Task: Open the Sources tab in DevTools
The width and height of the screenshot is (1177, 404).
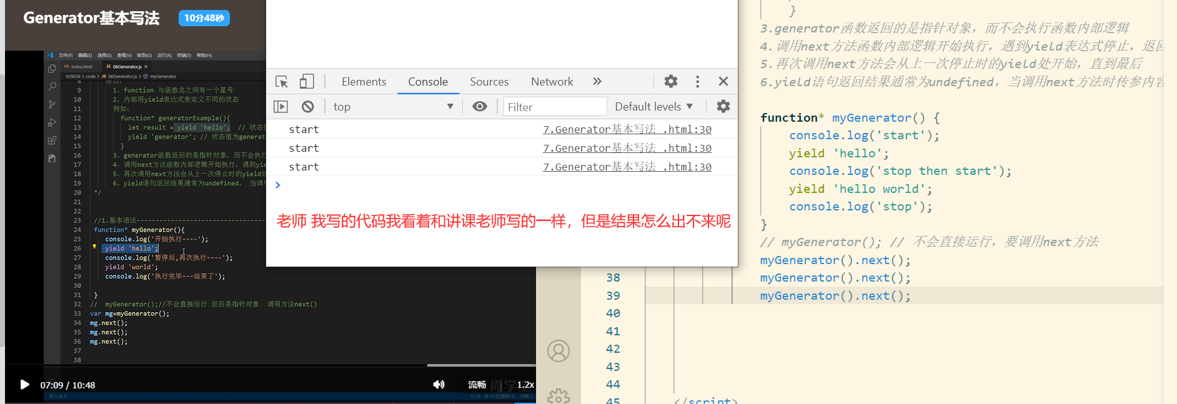Action: click(x=489, y=82)
